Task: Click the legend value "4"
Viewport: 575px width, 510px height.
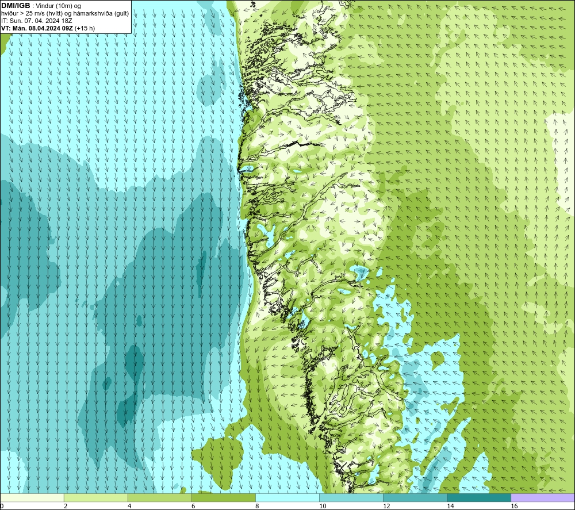Action: (129, 506)
